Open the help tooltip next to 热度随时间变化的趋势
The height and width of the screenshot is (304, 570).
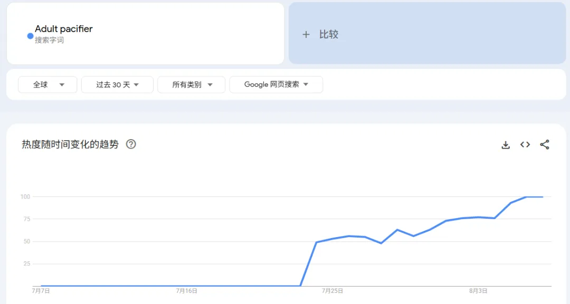pos(131,144)
